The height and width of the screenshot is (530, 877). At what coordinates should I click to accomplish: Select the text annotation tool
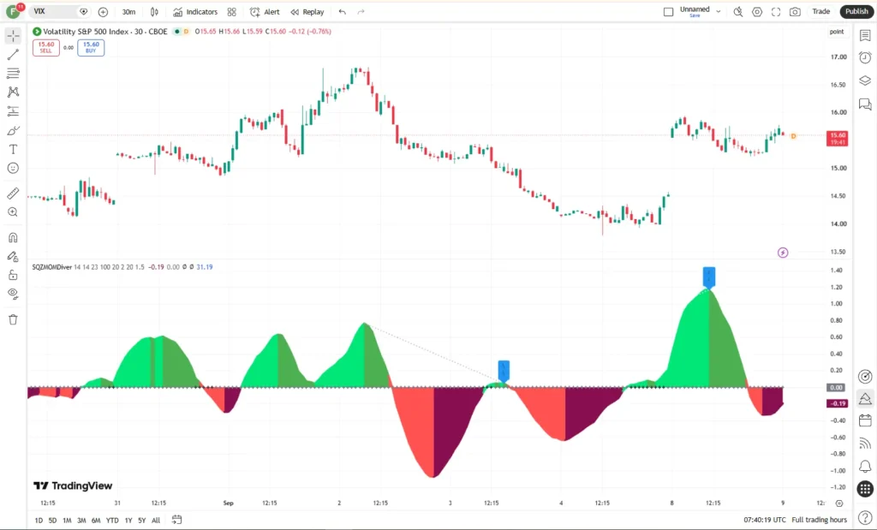[13, 149]
